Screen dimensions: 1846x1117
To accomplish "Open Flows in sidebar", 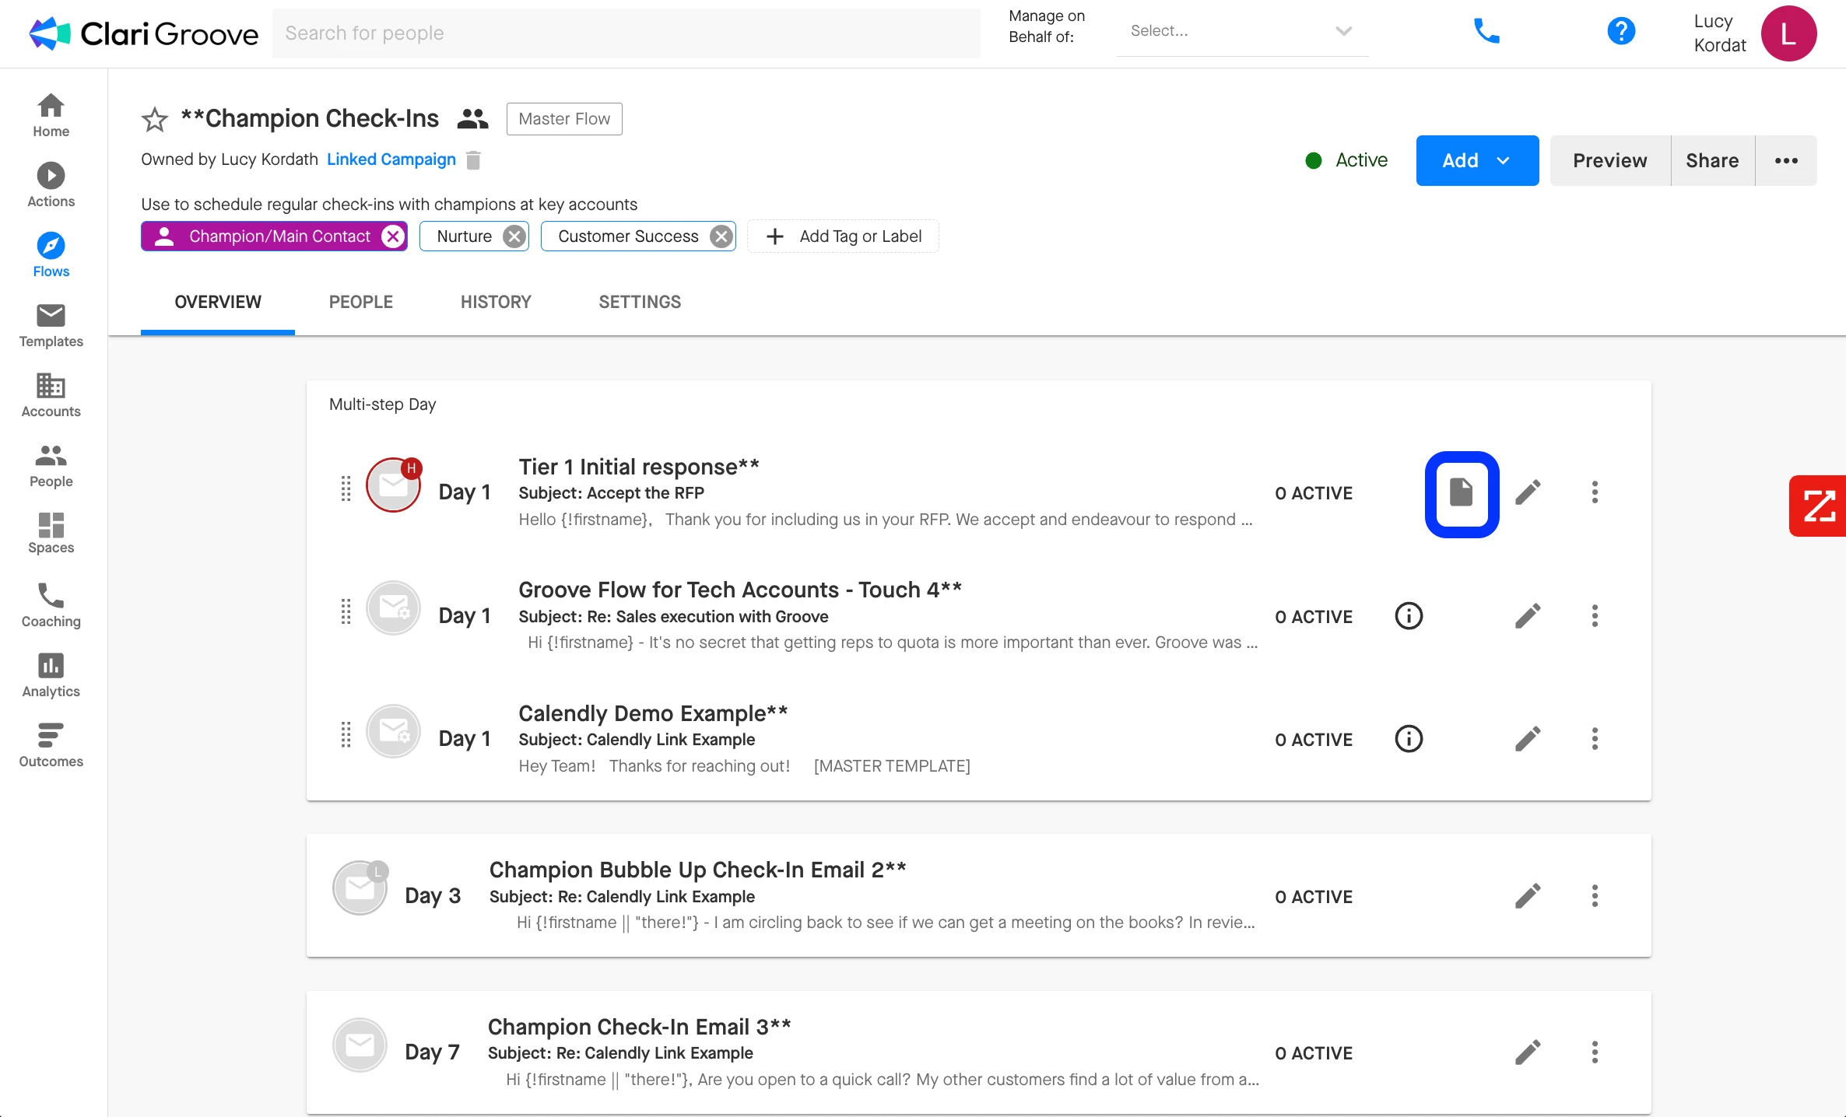I will 51,255.
